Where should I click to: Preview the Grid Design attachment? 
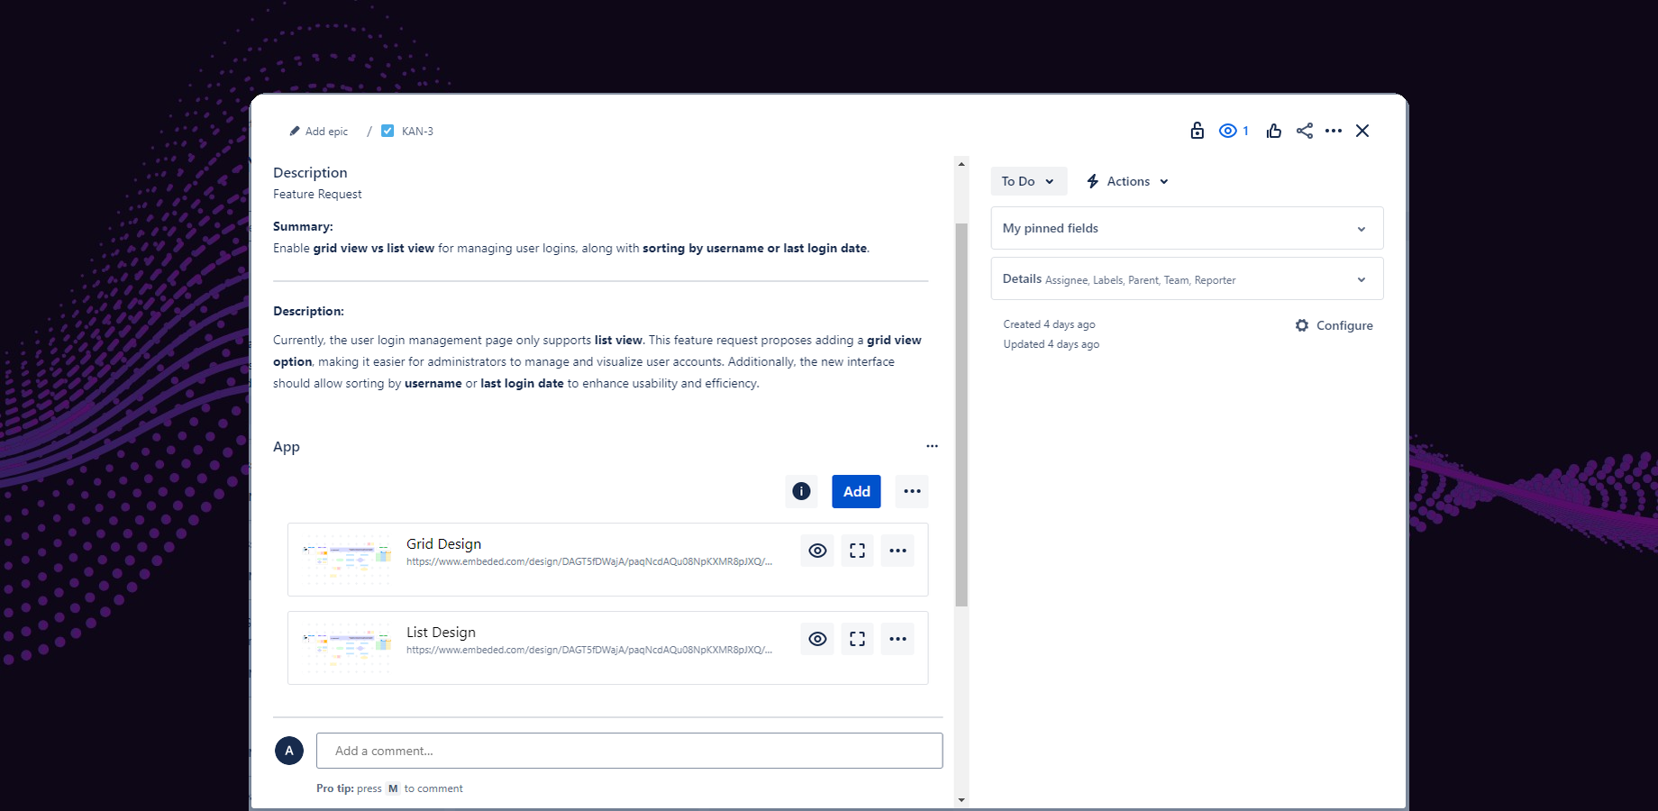(x=816, y=550)
